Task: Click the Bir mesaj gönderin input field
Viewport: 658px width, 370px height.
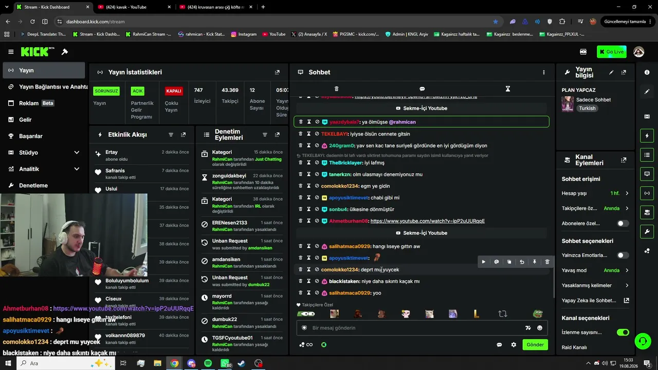Action: pyautogui.click(x=422, y=328)
